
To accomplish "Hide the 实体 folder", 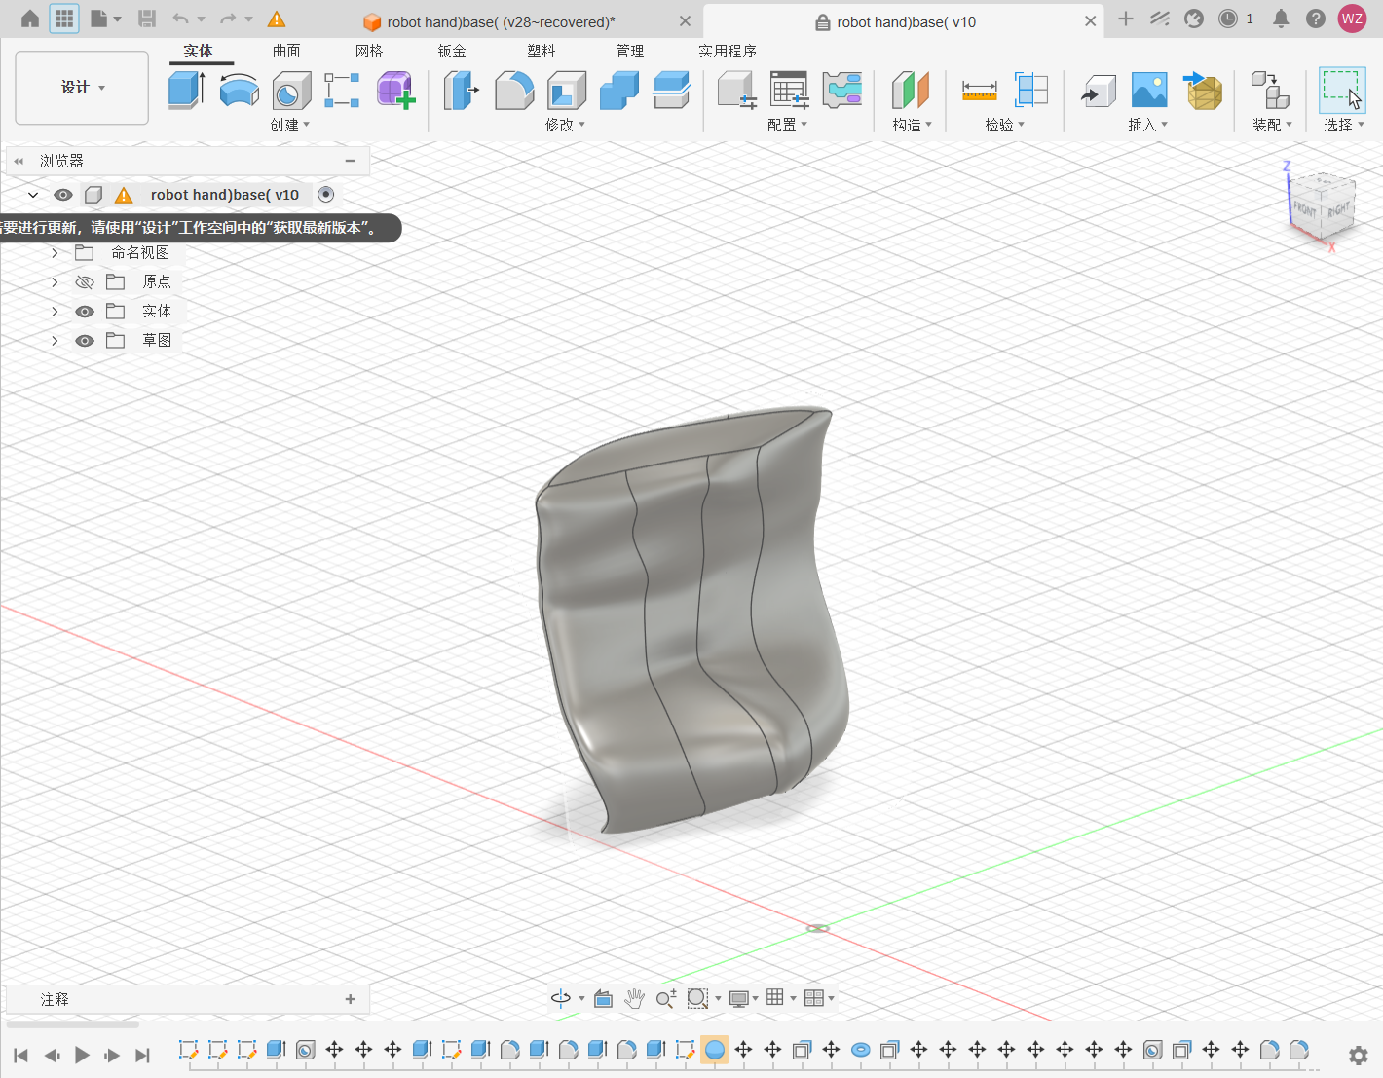I will [x=85, y=312].
